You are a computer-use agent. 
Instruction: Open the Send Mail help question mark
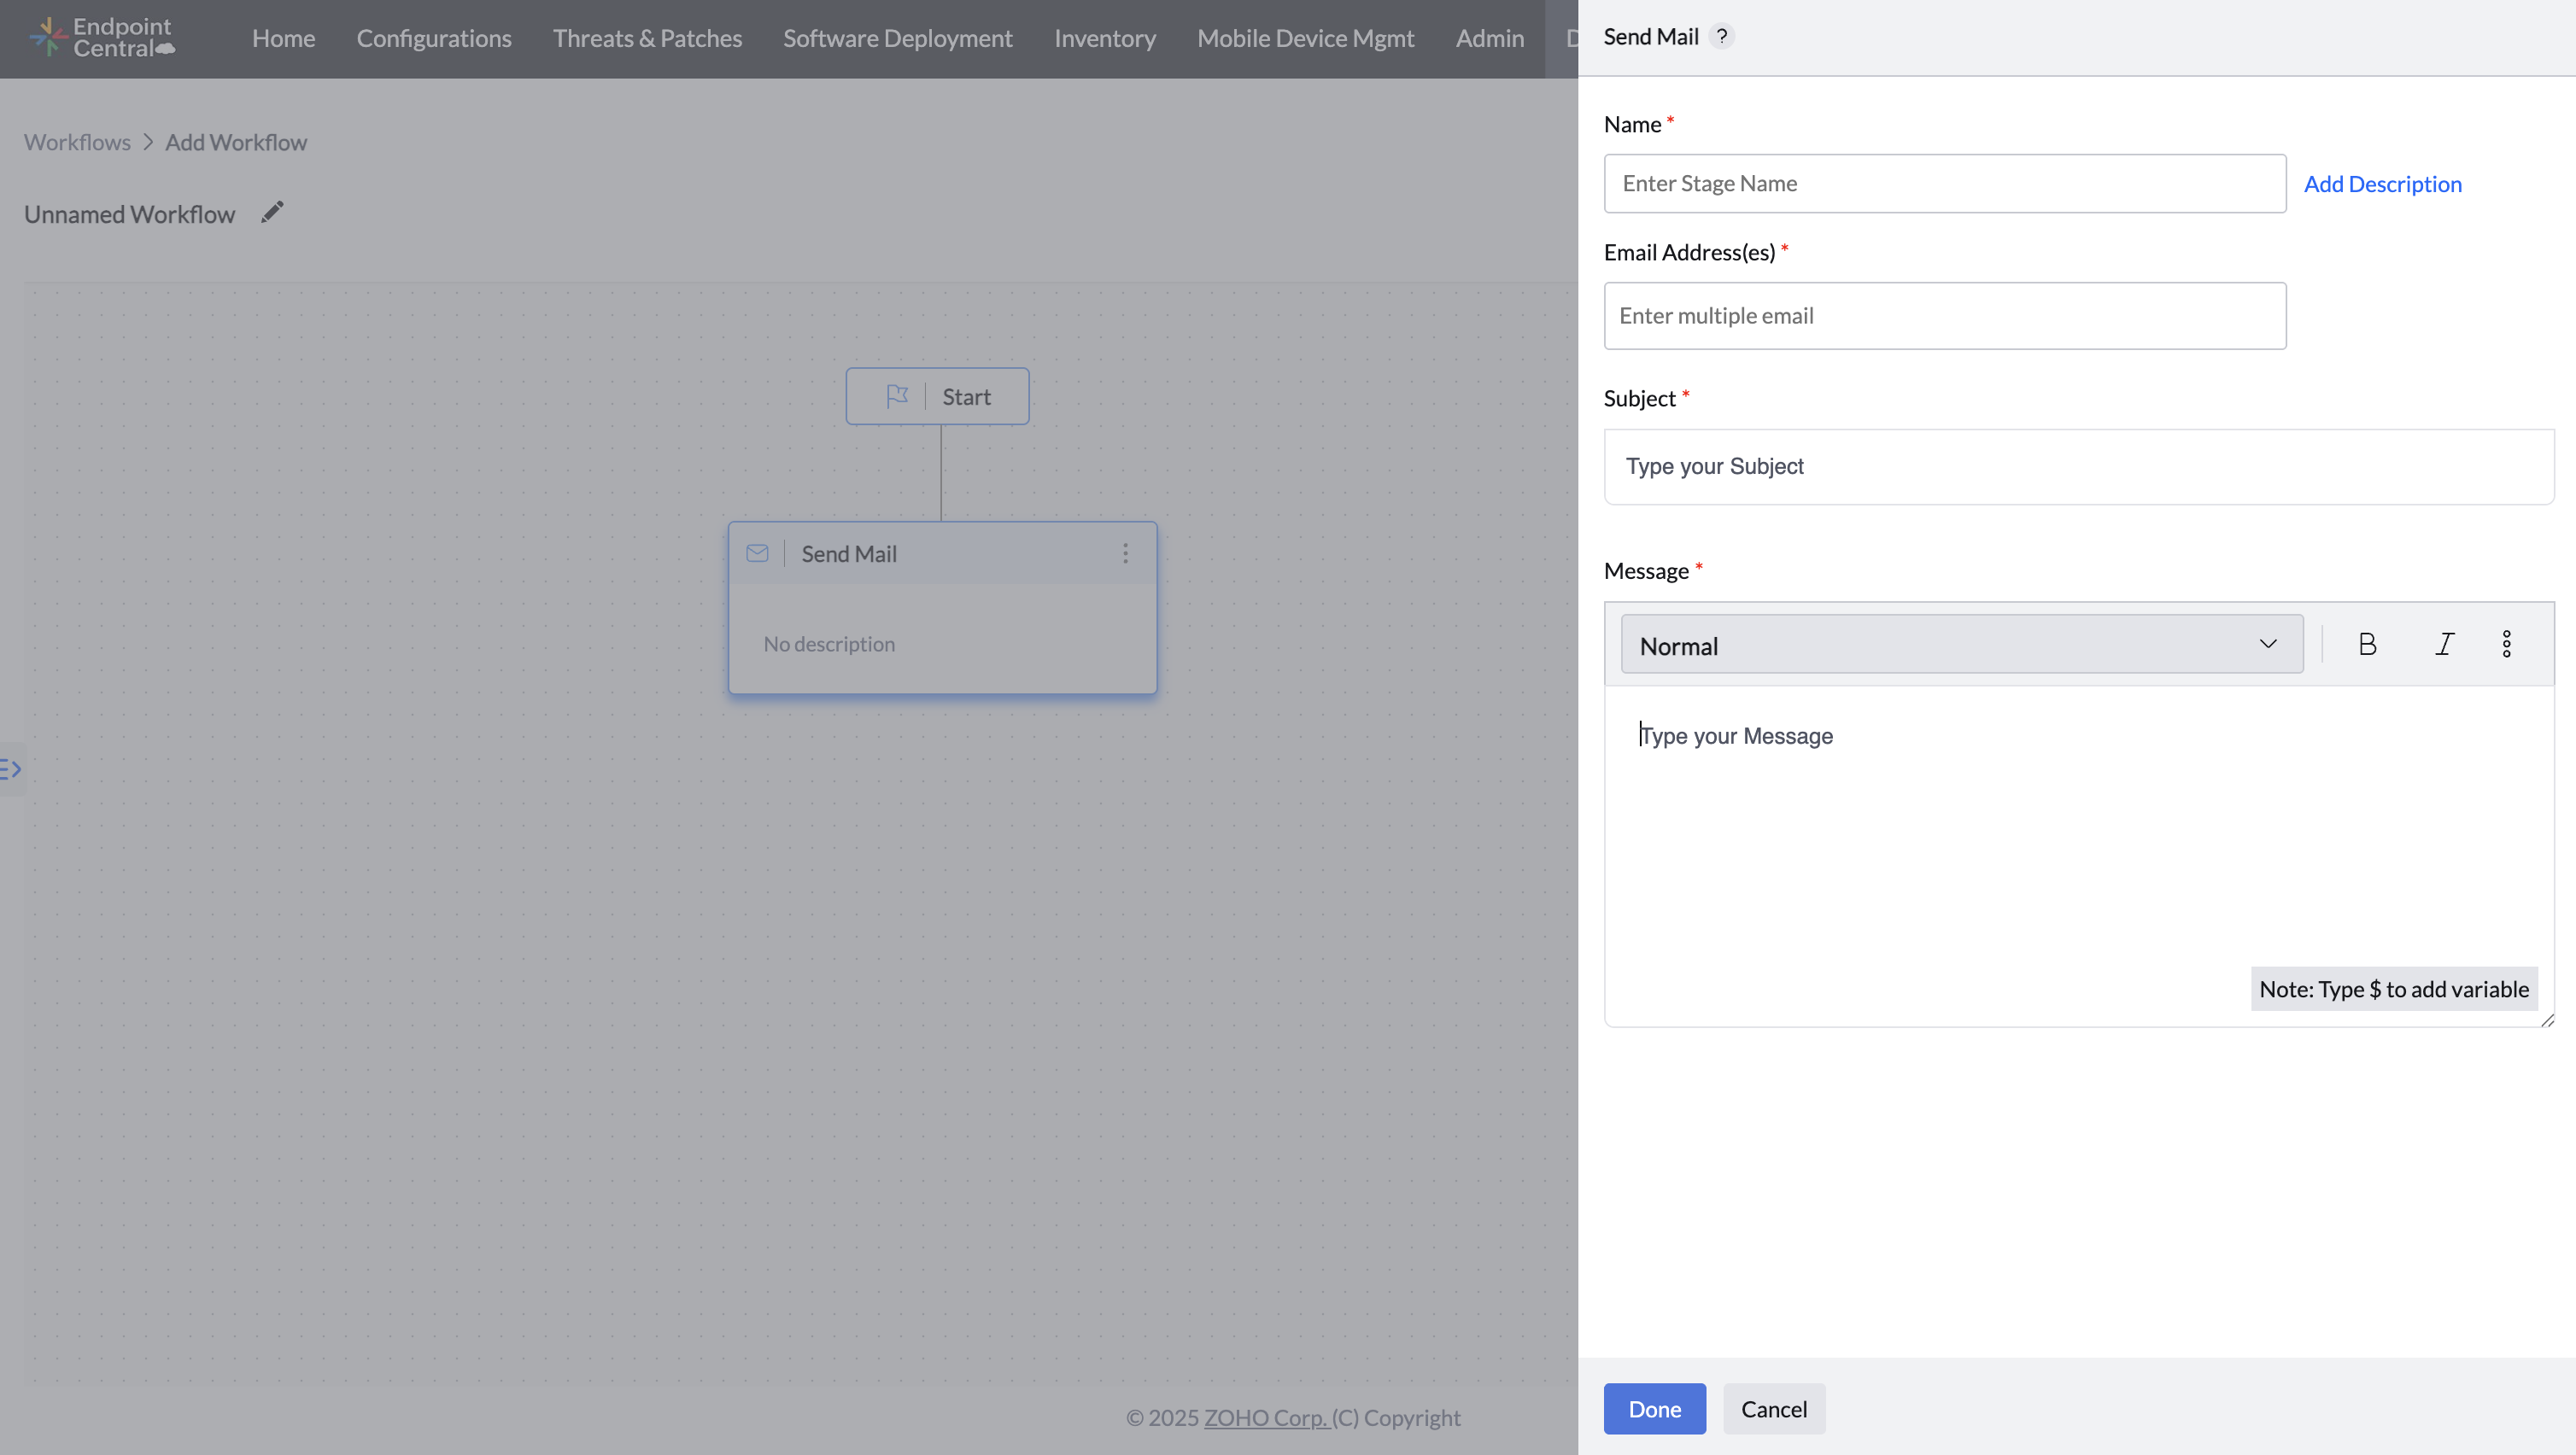(1722, 36)
